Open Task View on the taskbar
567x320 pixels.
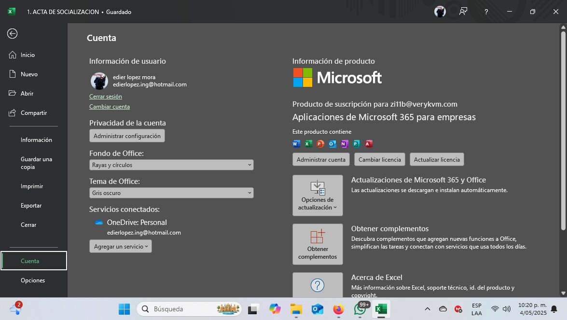[253, 309]
